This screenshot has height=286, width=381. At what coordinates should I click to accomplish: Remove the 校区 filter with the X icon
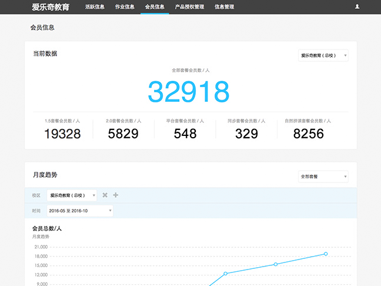pos(105,195)
